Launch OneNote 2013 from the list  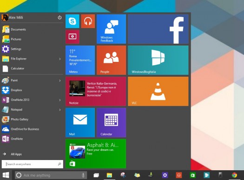tap(32, 100)
